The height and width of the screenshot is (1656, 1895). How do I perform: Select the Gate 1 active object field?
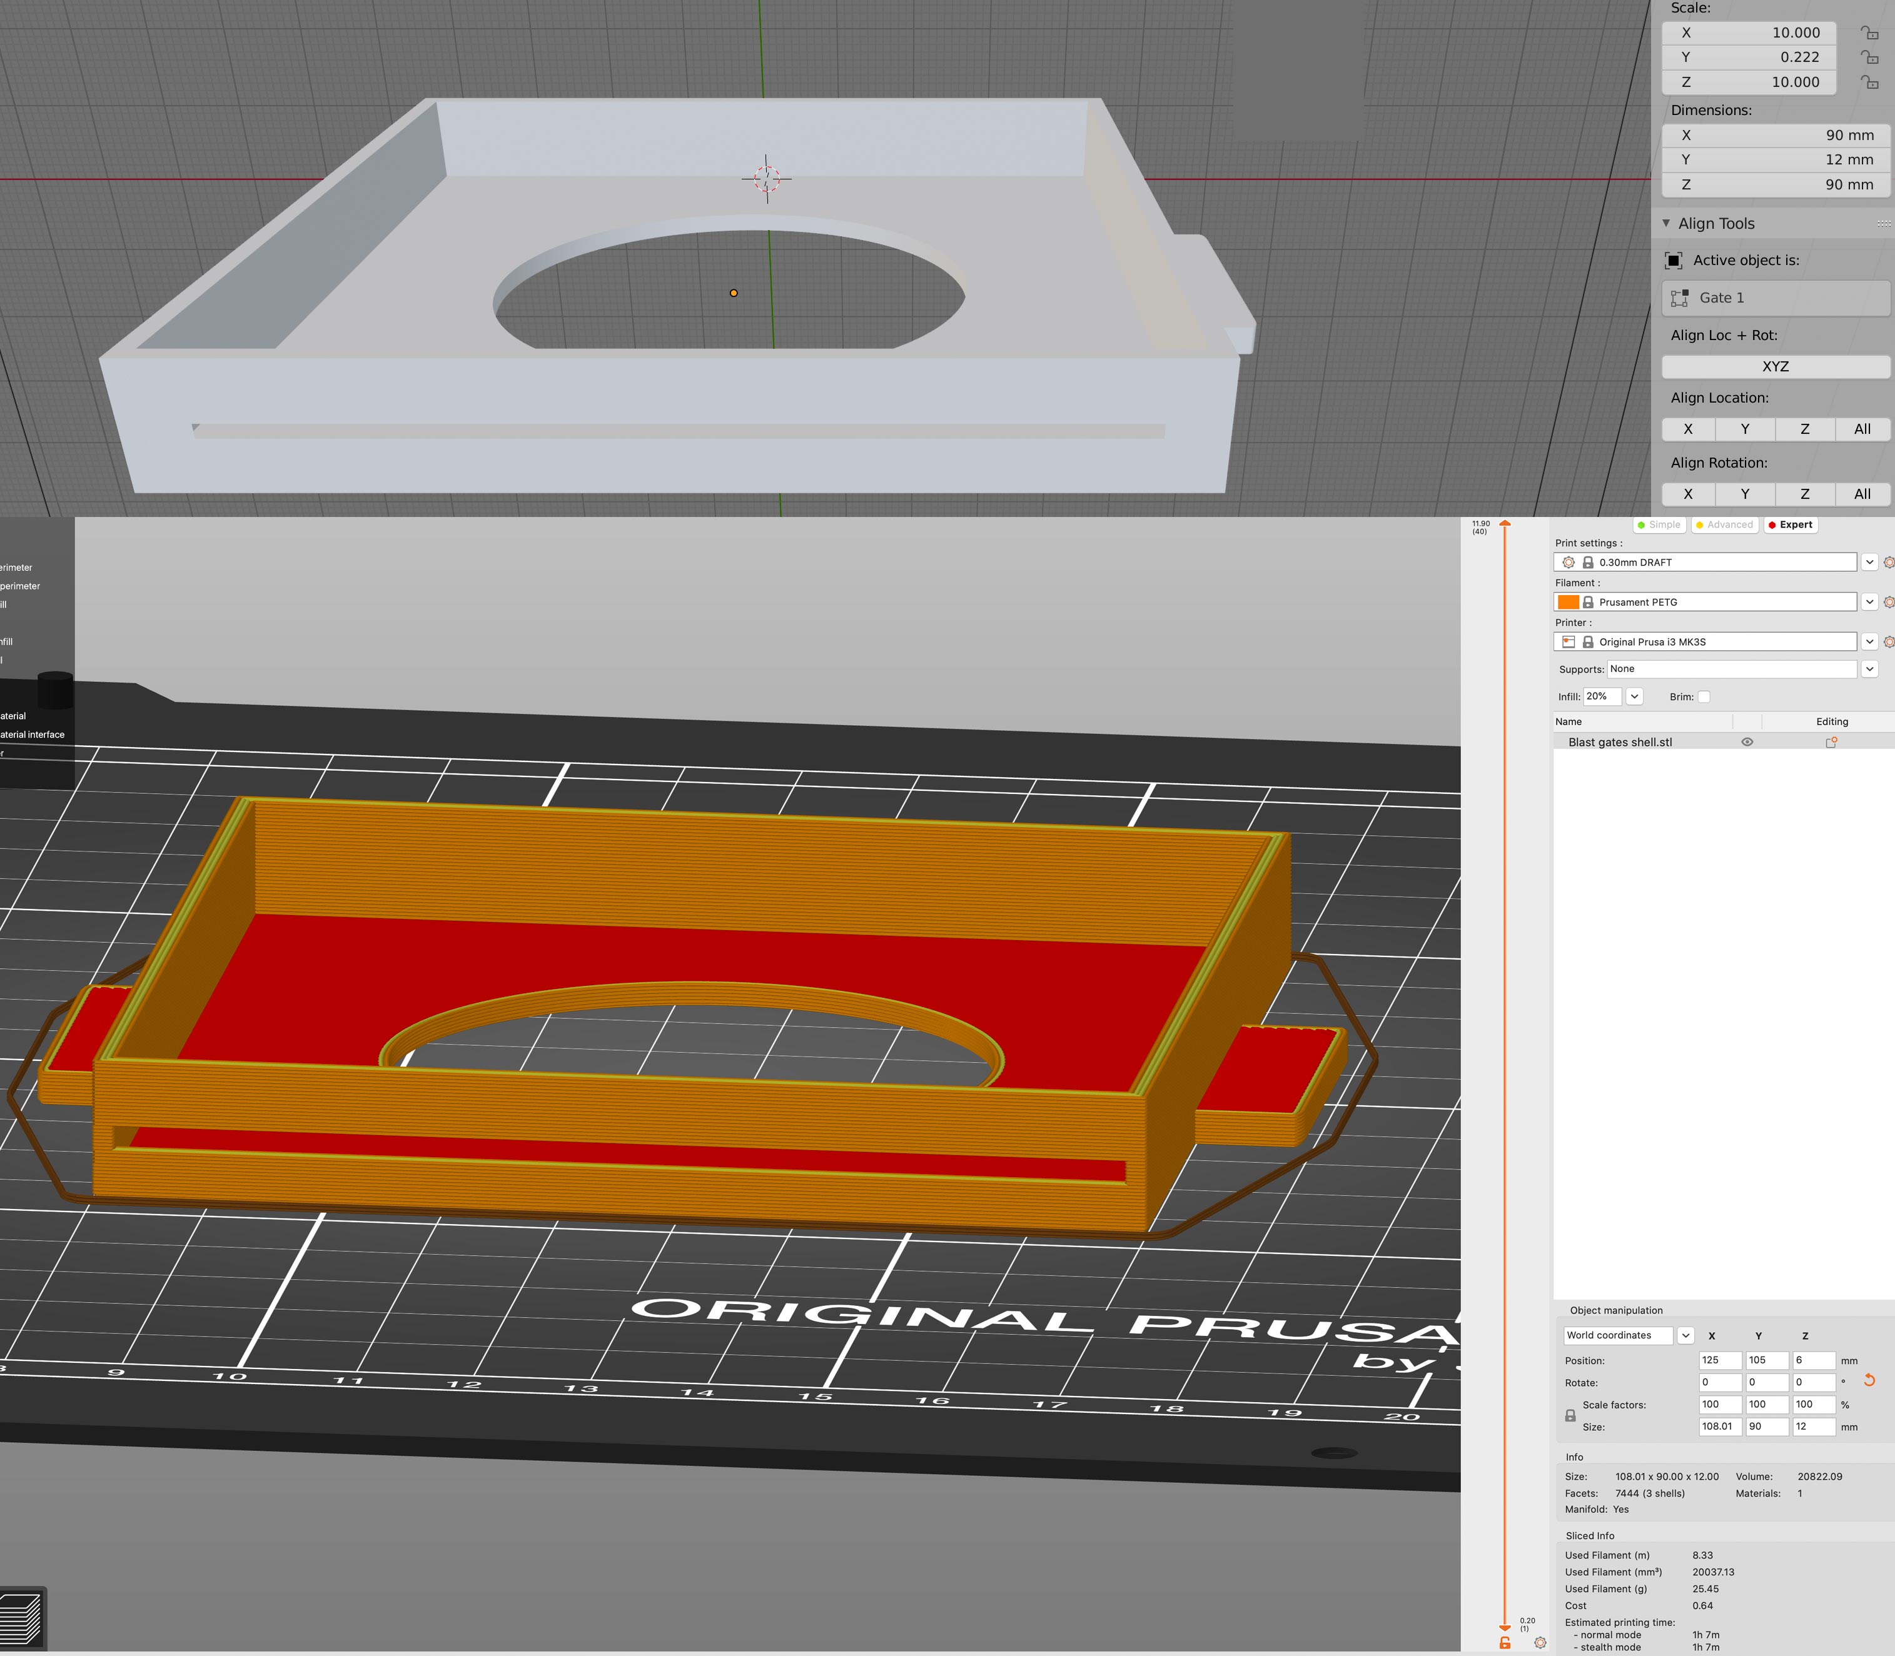pos(1775,298)
